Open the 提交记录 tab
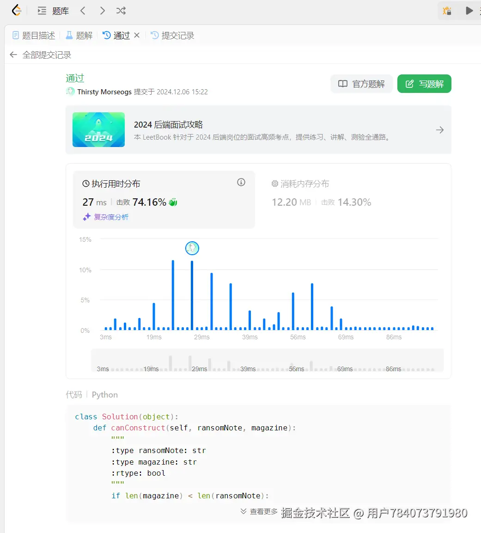Image resolution: width=481 pixels, height=533 pixels. pyautogui.click(x=177, y=35)
